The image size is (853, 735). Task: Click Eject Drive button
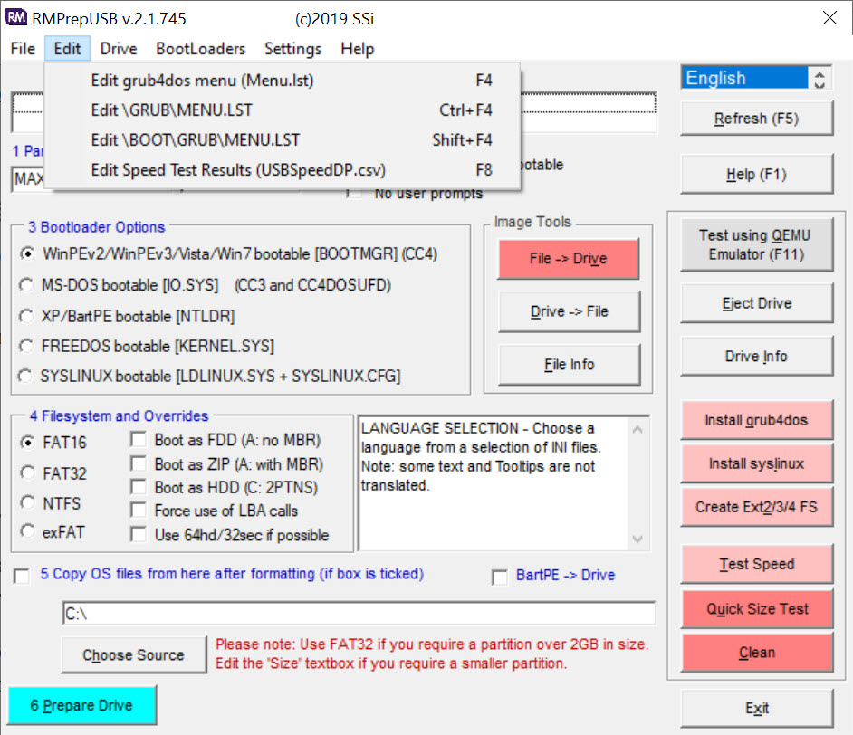[x=756, y=303]
